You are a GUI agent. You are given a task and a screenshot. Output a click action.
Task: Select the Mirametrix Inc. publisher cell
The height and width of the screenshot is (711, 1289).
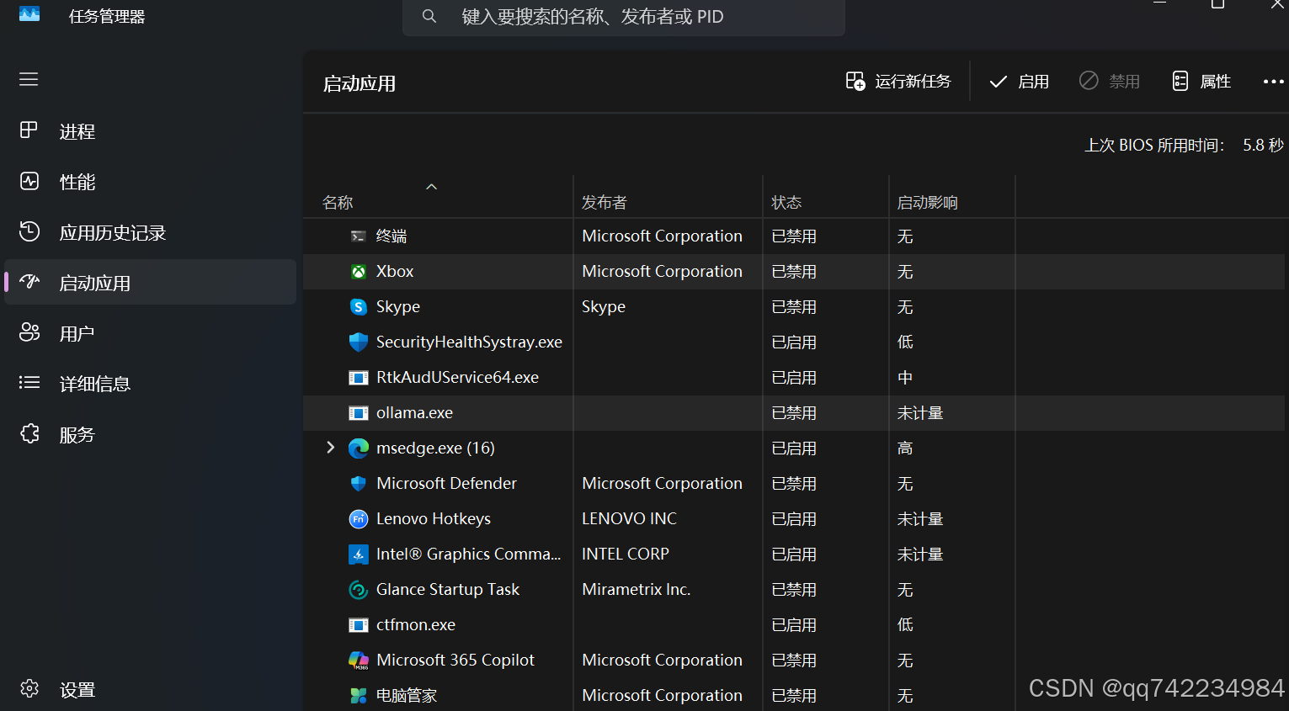(637, 590)
